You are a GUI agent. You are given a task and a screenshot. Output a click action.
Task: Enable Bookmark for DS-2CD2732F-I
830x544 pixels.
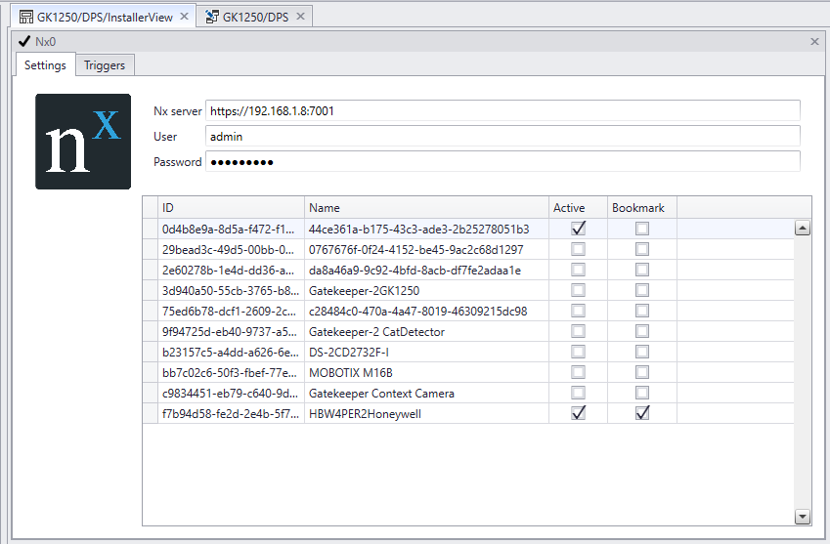(x=642, y=353)
